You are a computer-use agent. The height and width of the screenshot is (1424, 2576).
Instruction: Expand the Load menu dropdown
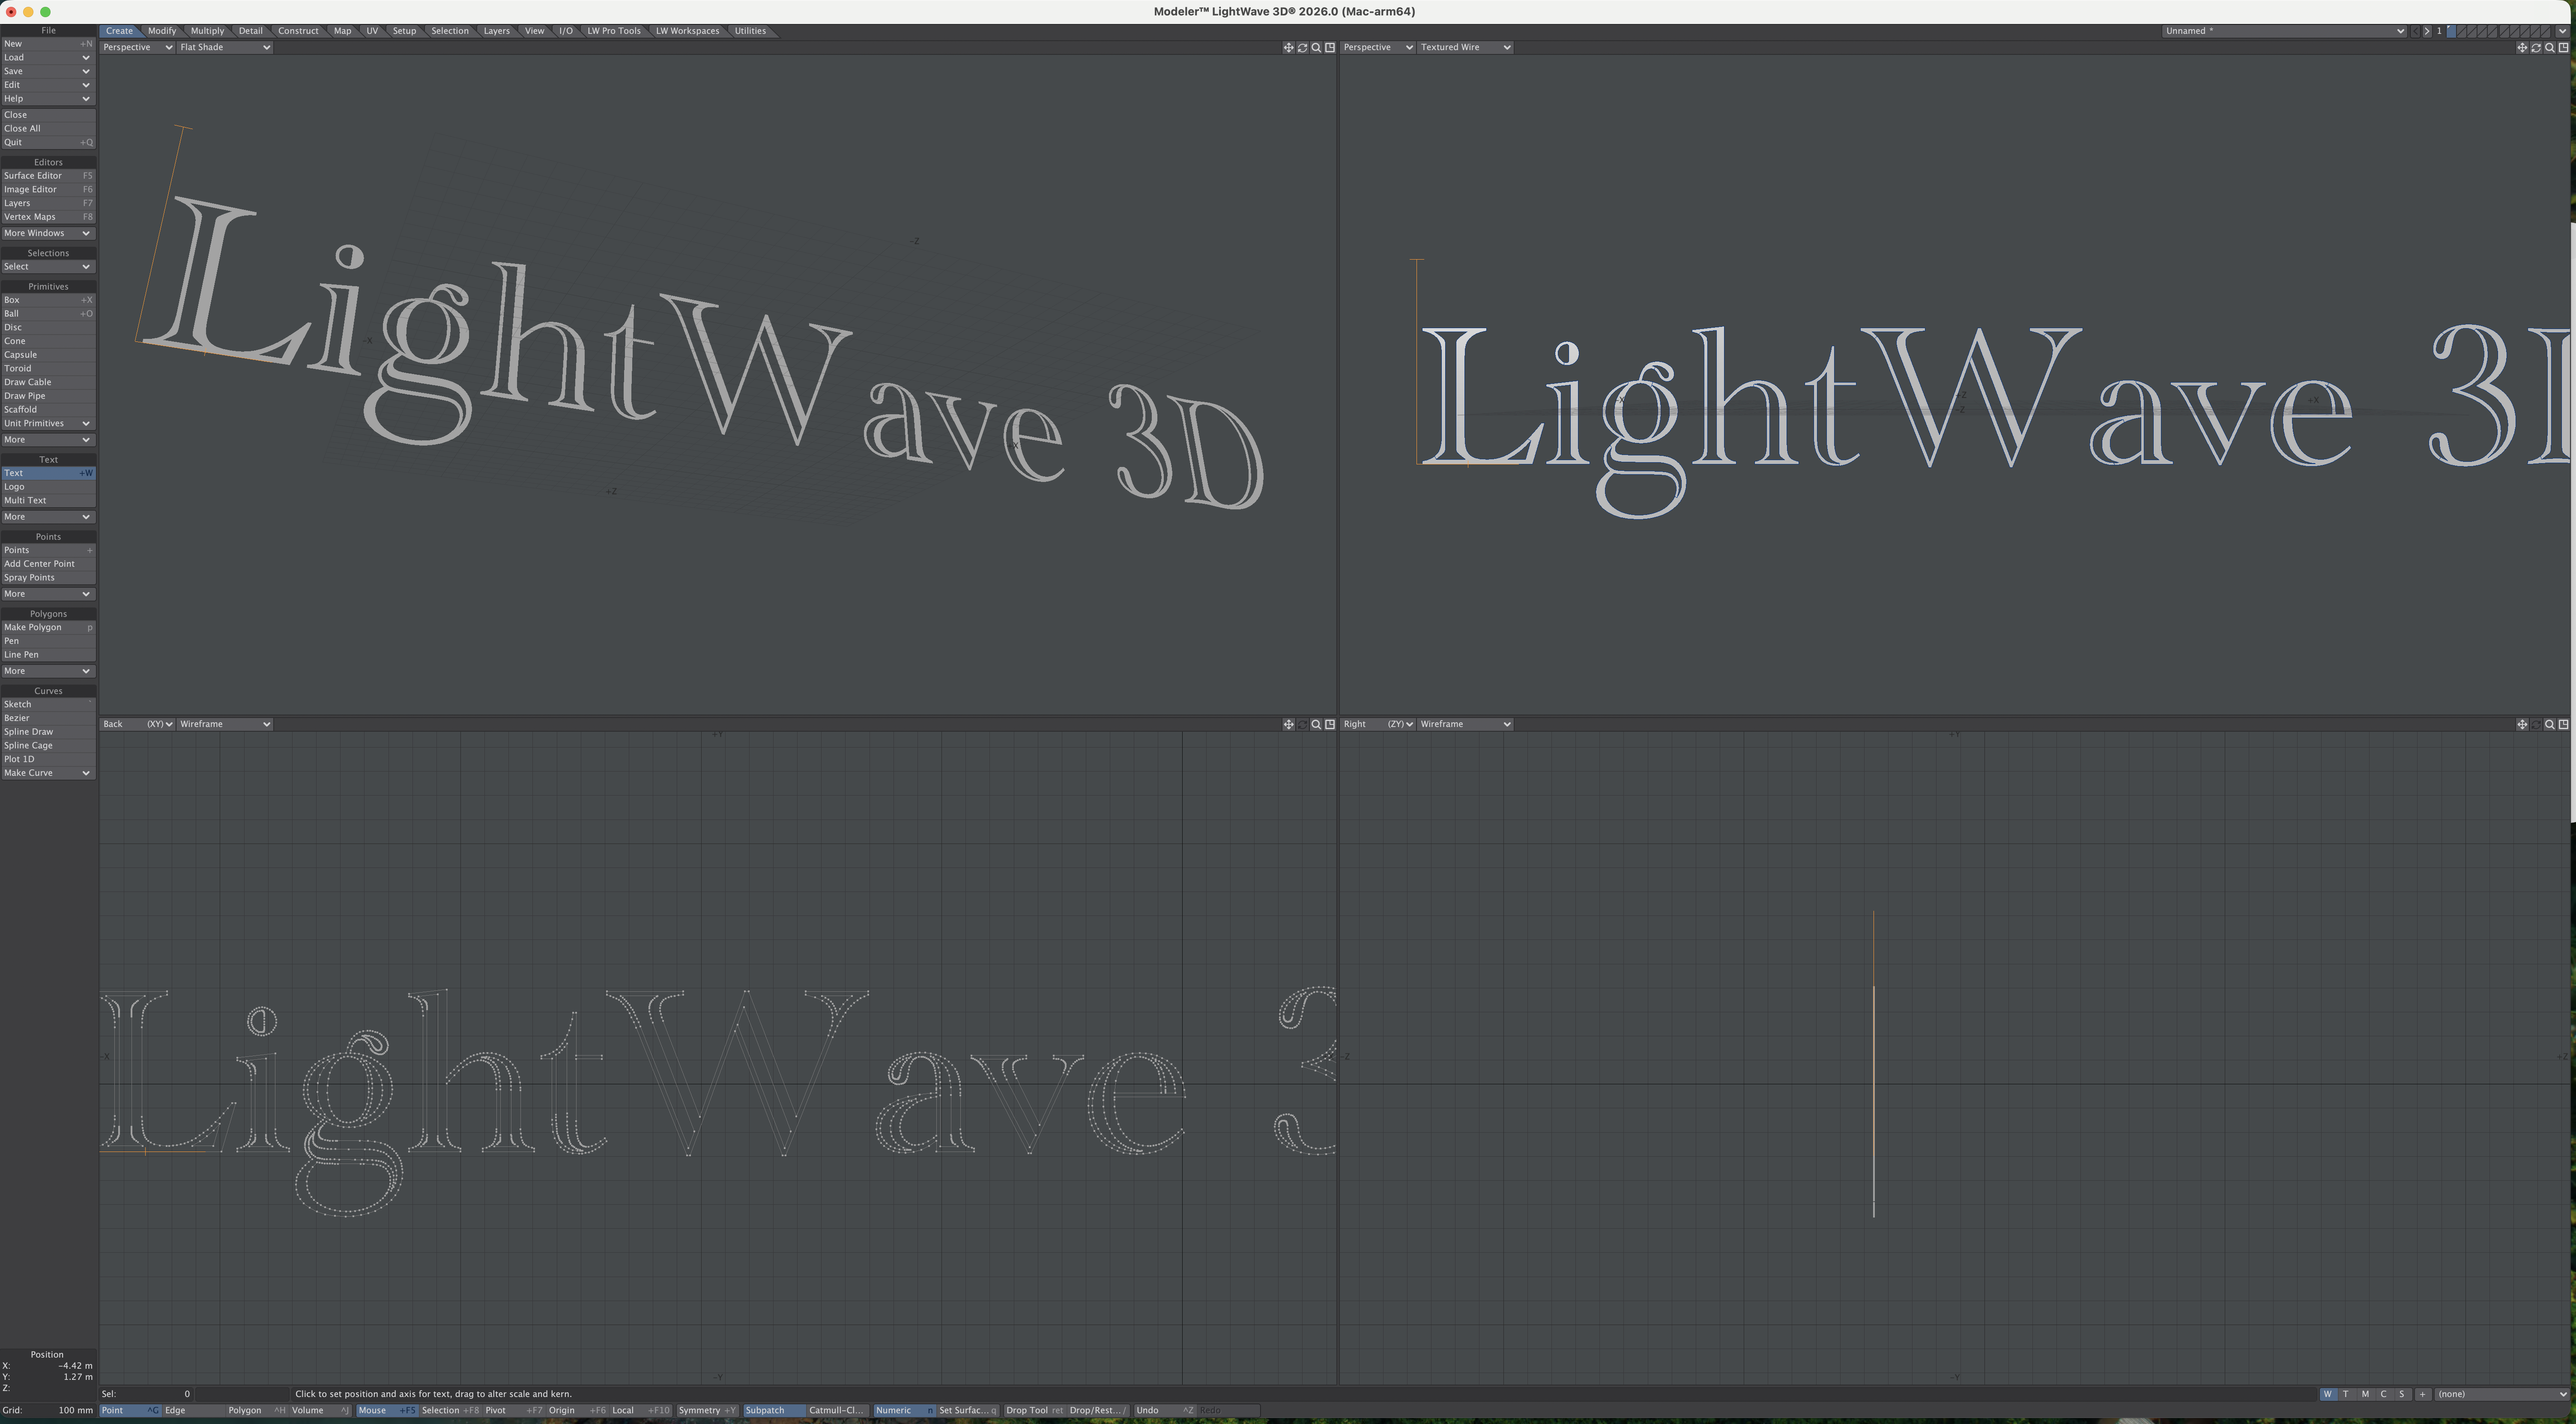tap(48, 57)
